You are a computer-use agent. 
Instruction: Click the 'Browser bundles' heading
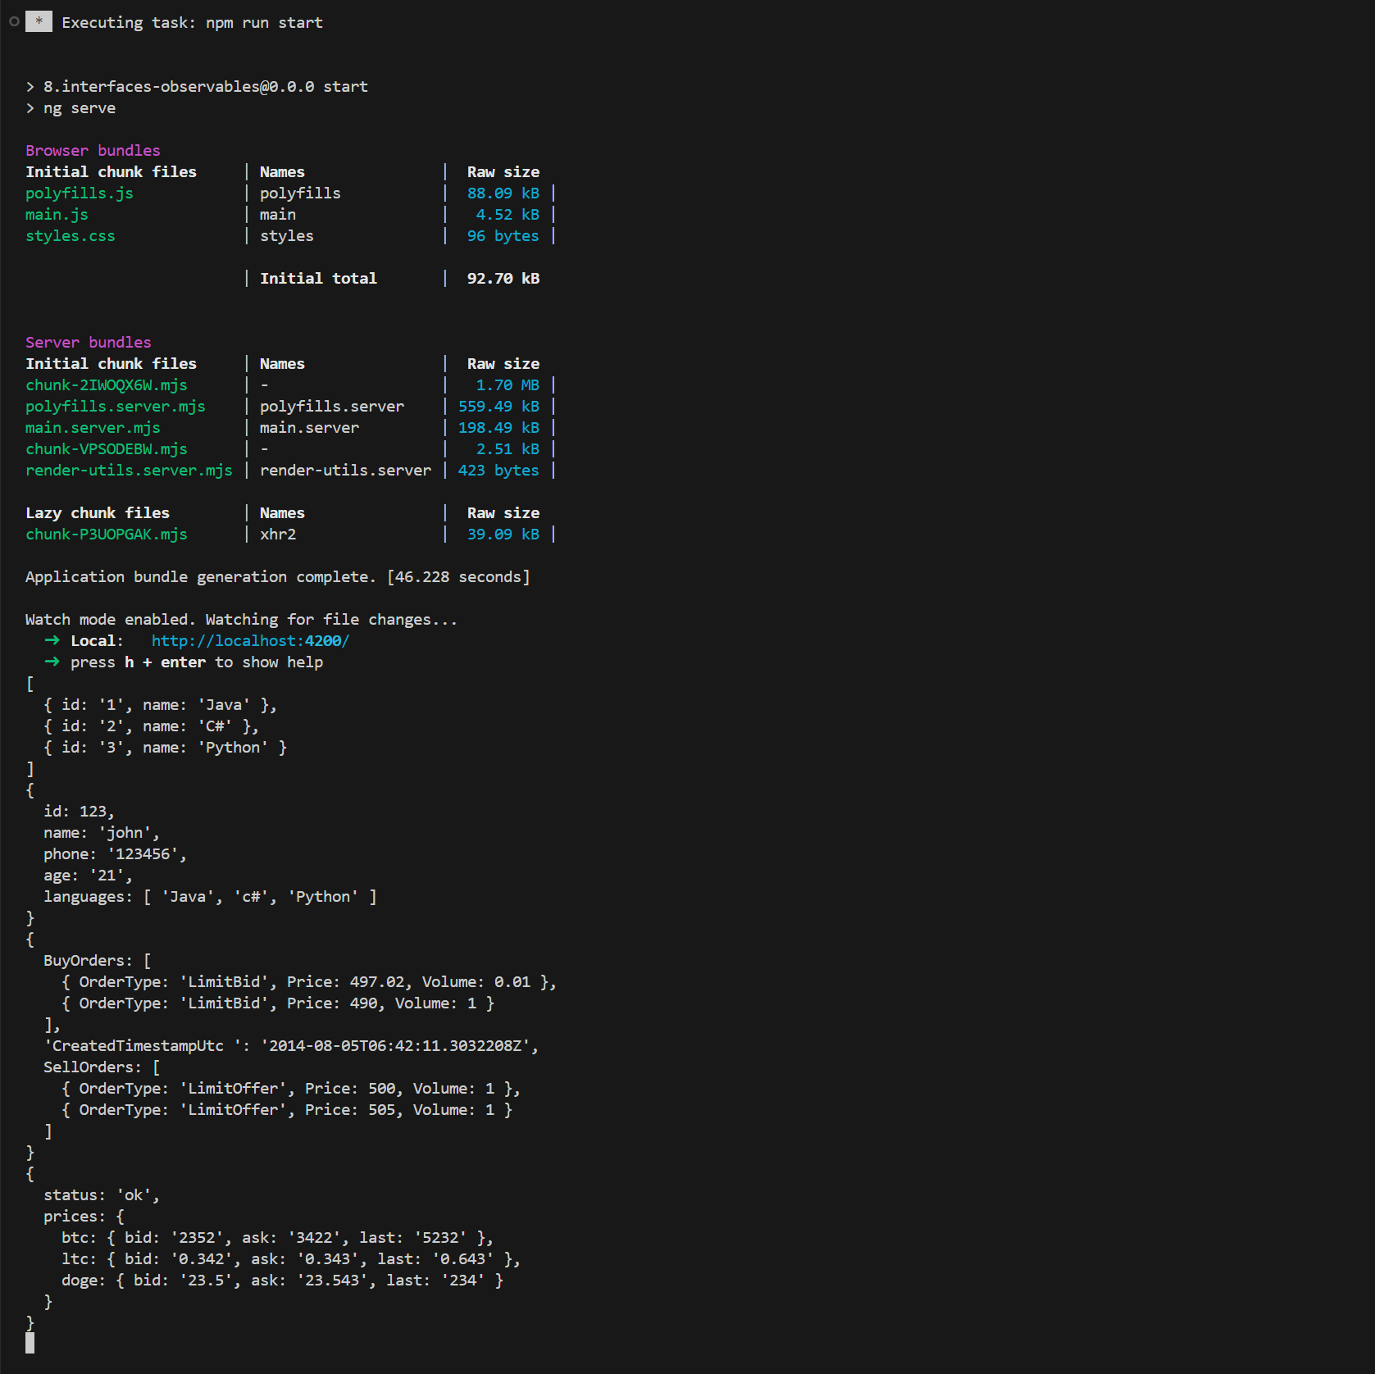(93, 151)
